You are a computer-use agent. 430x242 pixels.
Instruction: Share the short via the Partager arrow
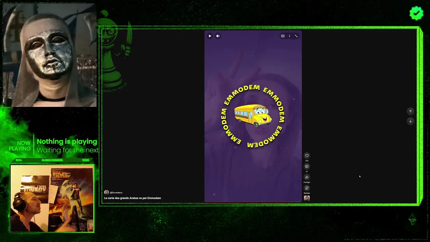coord(307,177)
